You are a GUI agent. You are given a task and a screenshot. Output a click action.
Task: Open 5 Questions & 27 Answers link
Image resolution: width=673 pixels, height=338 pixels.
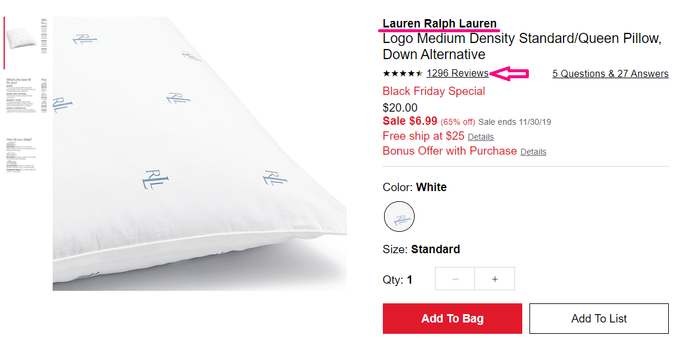(610, 73)
